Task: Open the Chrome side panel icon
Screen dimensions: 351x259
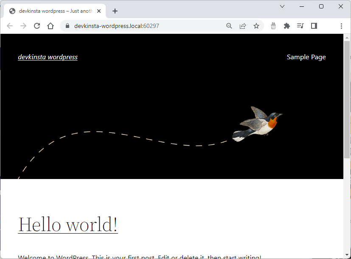Action: (314, 26)
